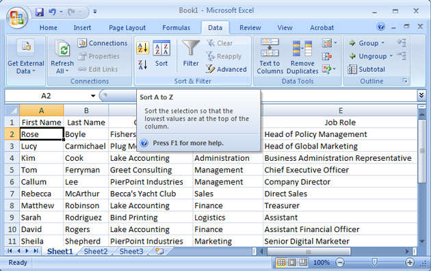431x271 pixels.
Task: Expand the Ungroup dropdown arrow
Action: tap(391, 56)
